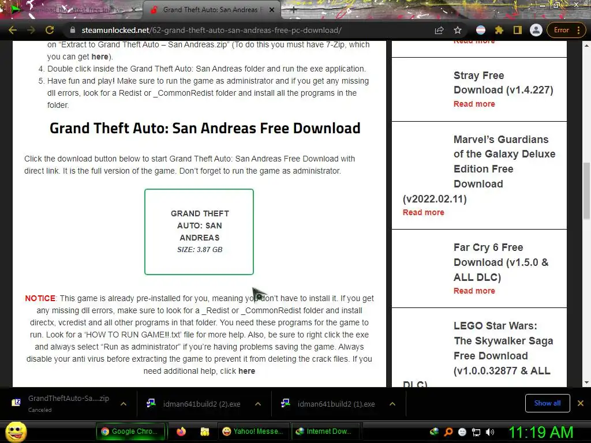Open the additional help 'here' link
The width and height of the screenshot is (591, 443).
(x=246, y=371)
